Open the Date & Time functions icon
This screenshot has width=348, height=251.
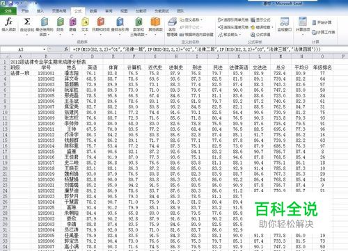pos(101,22)
